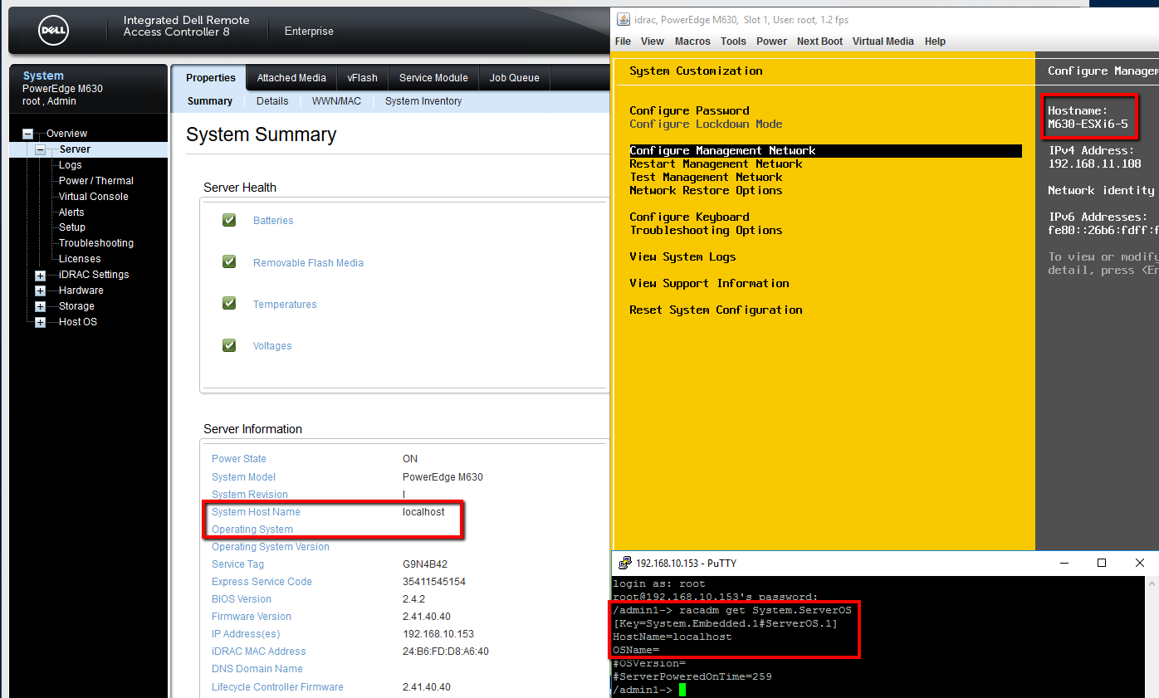Select Virtual Console in the sidebar tree
This screenshot has width=1159, height=698.
(94, 196)
